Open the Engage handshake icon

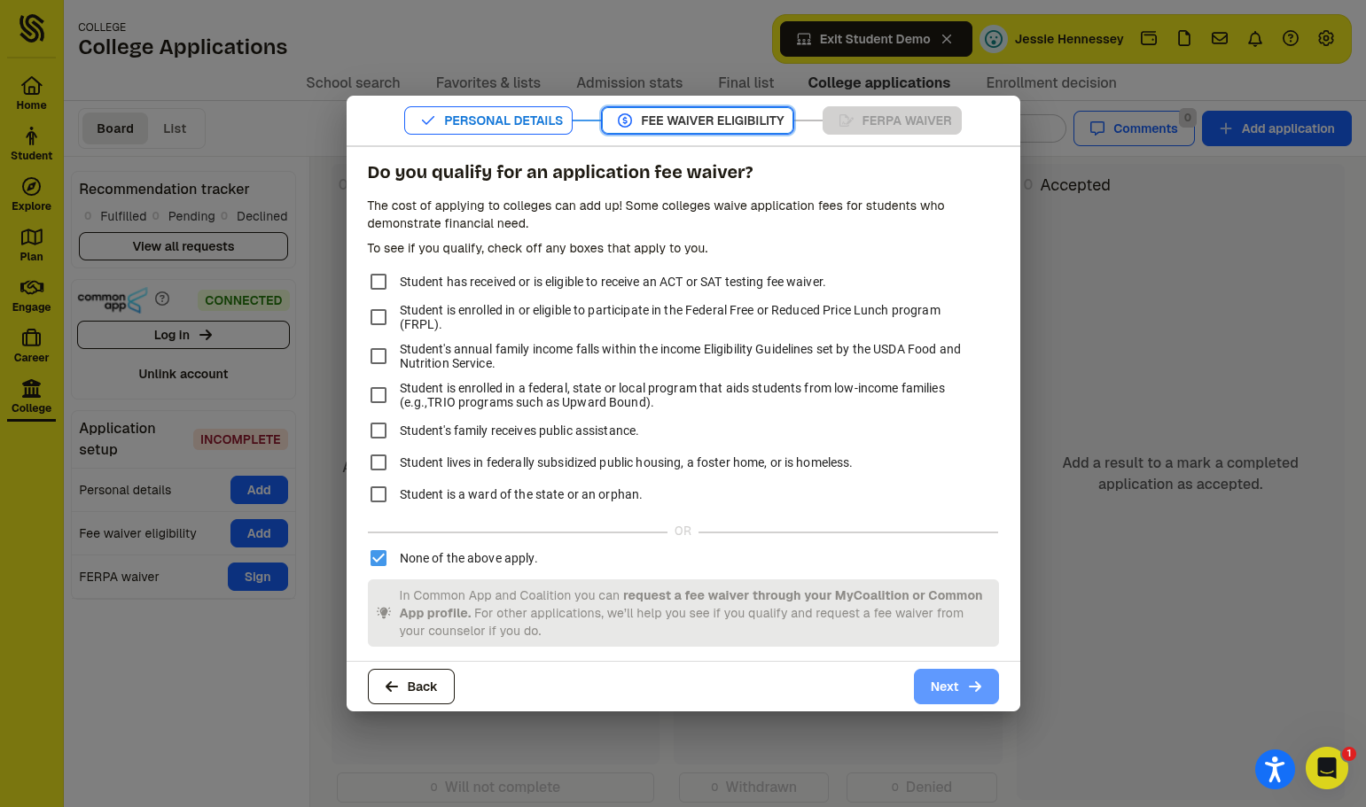[x=31, y=288]
